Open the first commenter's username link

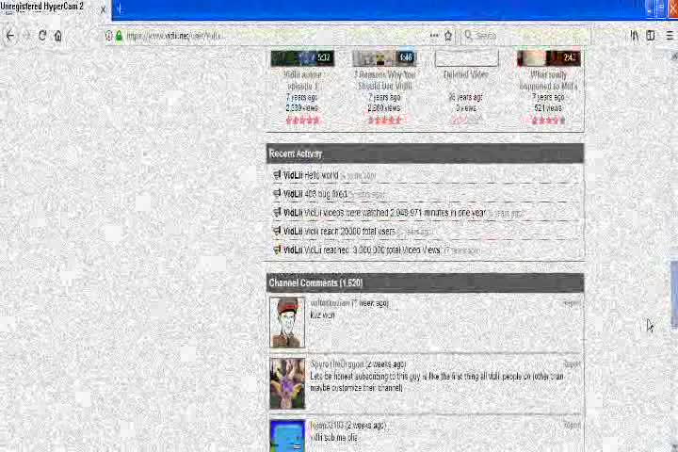pyautogui.click(x=330, y=303)
